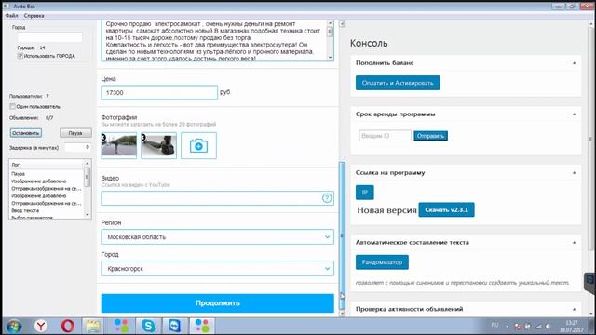This screenshot has width=596, height=335.
Task: Collapse the 'Ссылка на программу' section
Action: [x=574, y=173]
